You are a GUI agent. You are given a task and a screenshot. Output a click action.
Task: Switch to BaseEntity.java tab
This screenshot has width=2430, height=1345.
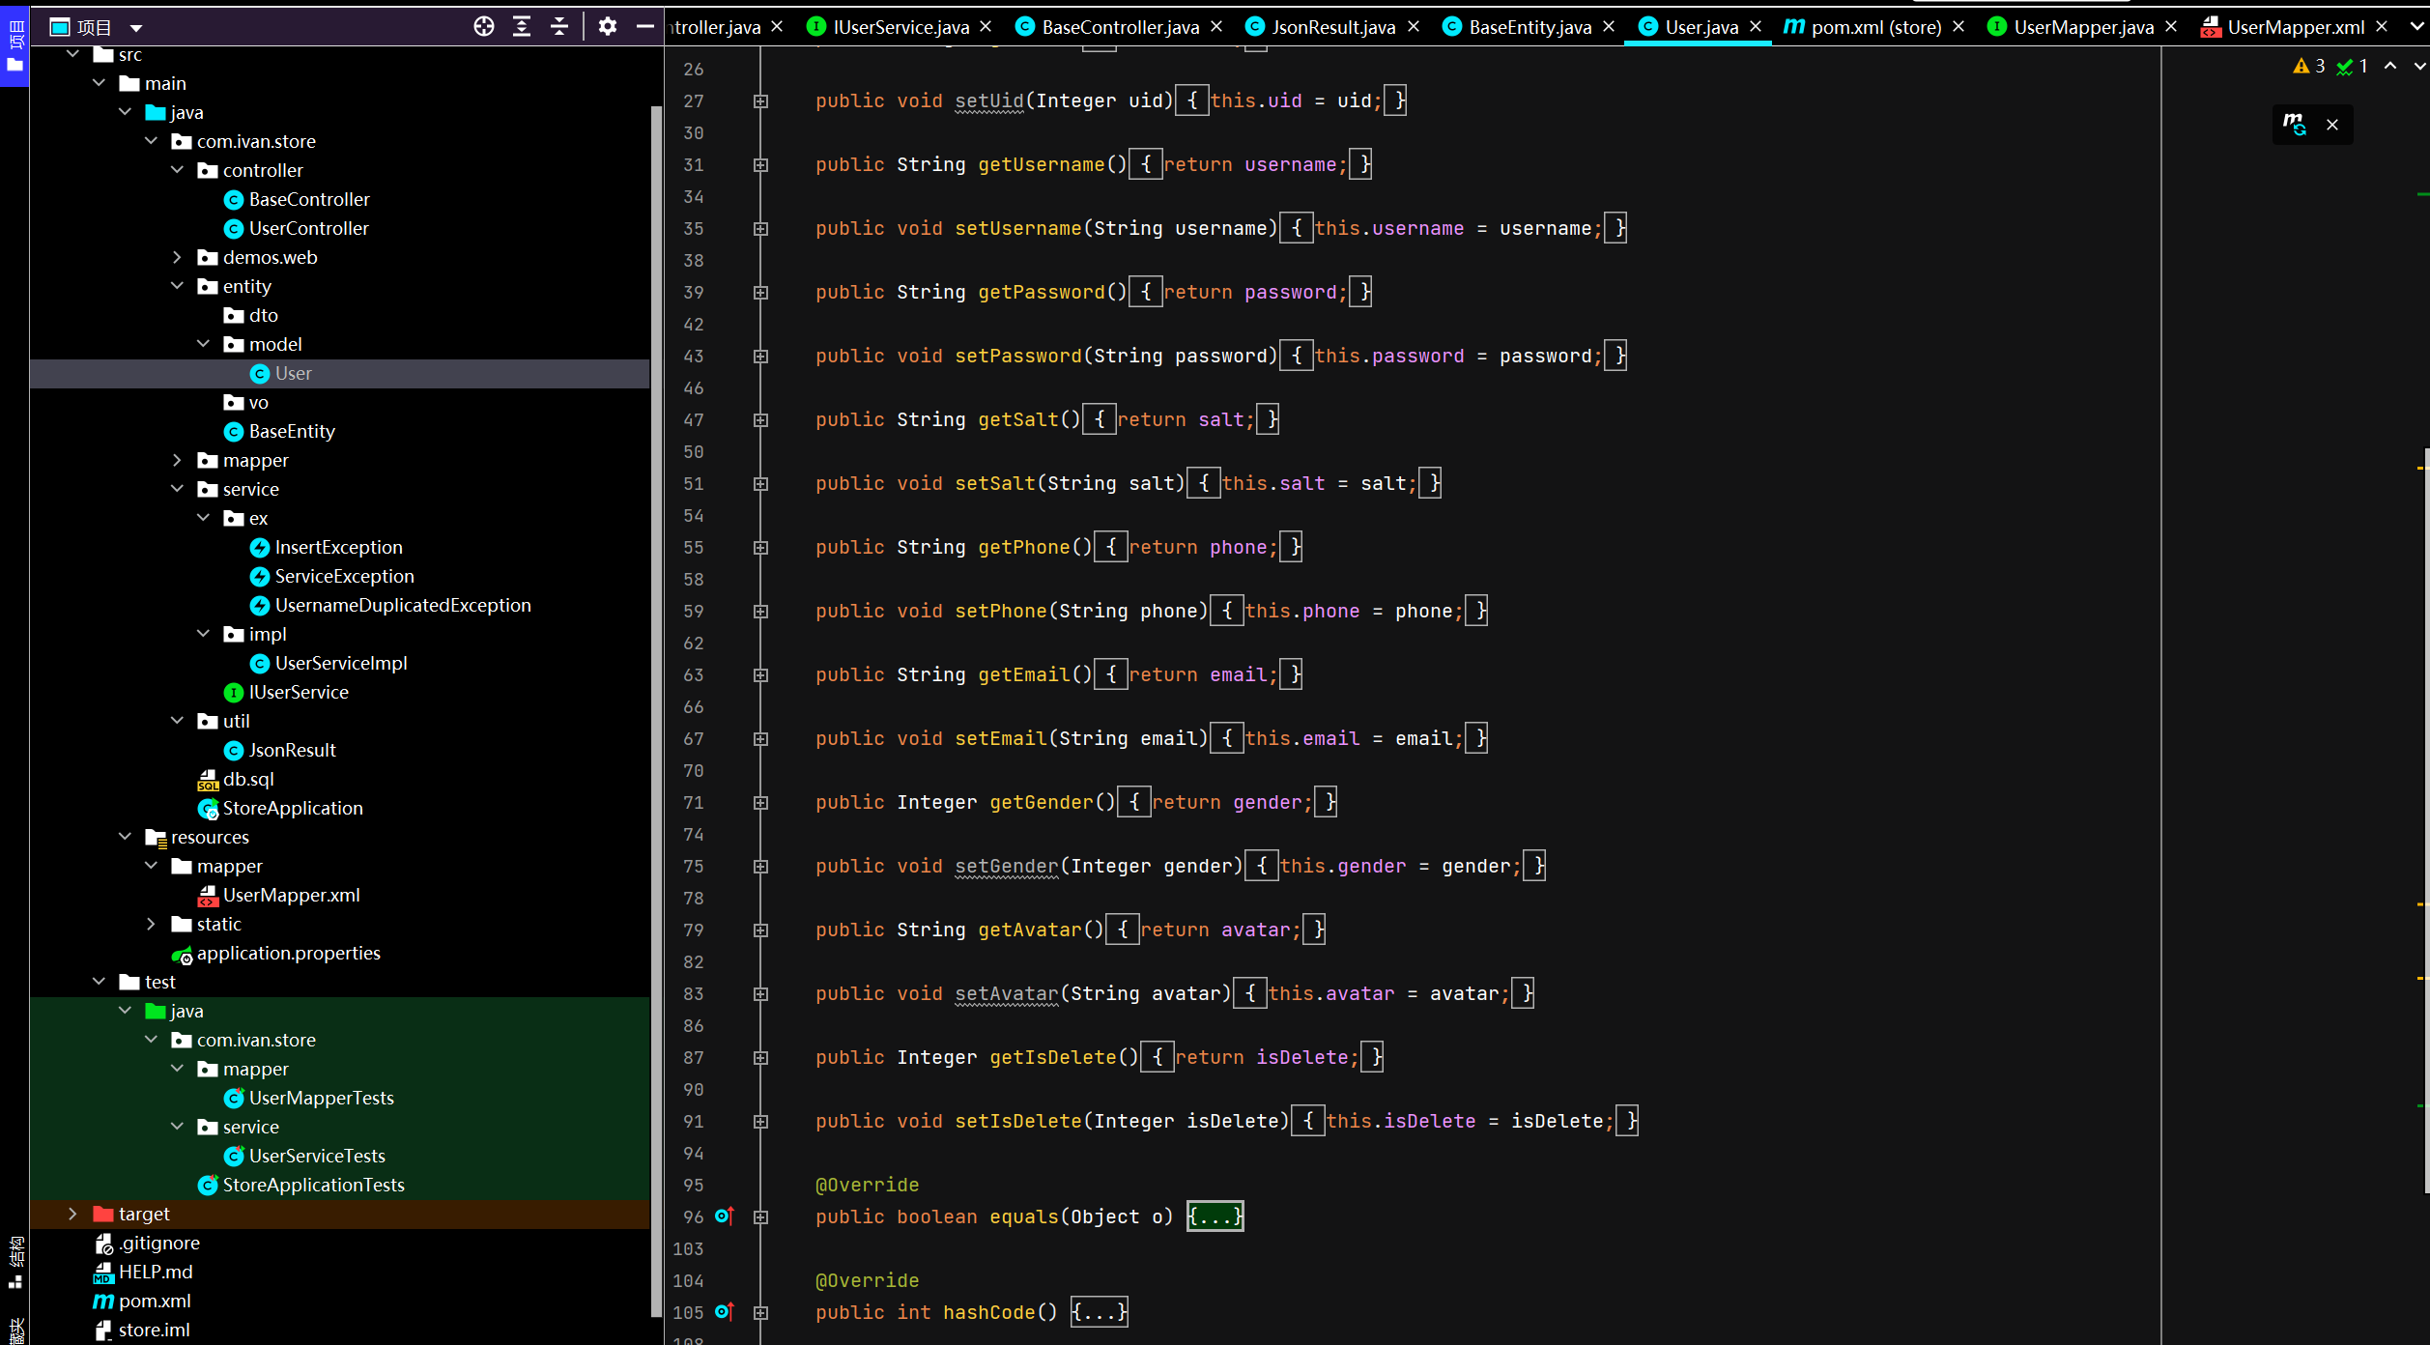1529,27
